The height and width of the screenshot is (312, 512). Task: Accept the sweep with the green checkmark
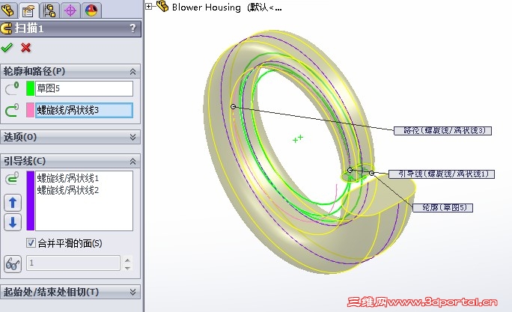point(7,48)
